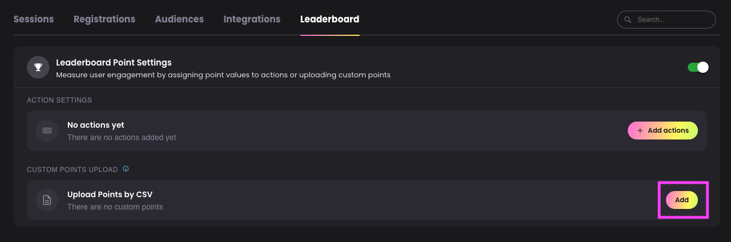
Task: Click the trophy icon beside Leaderboard Point Settings
Action: click(x=38, y=68)
